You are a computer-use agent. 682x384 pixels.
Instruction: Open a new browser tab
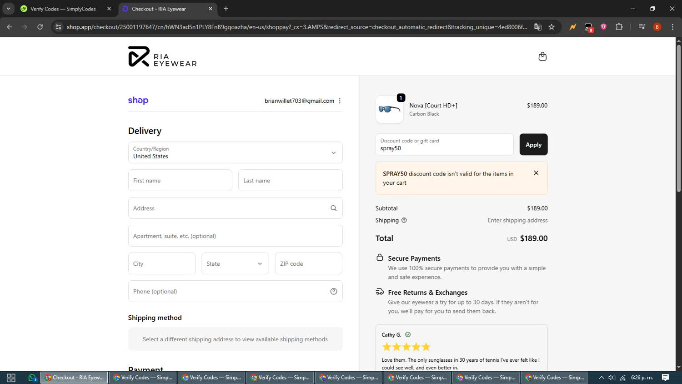226,9
